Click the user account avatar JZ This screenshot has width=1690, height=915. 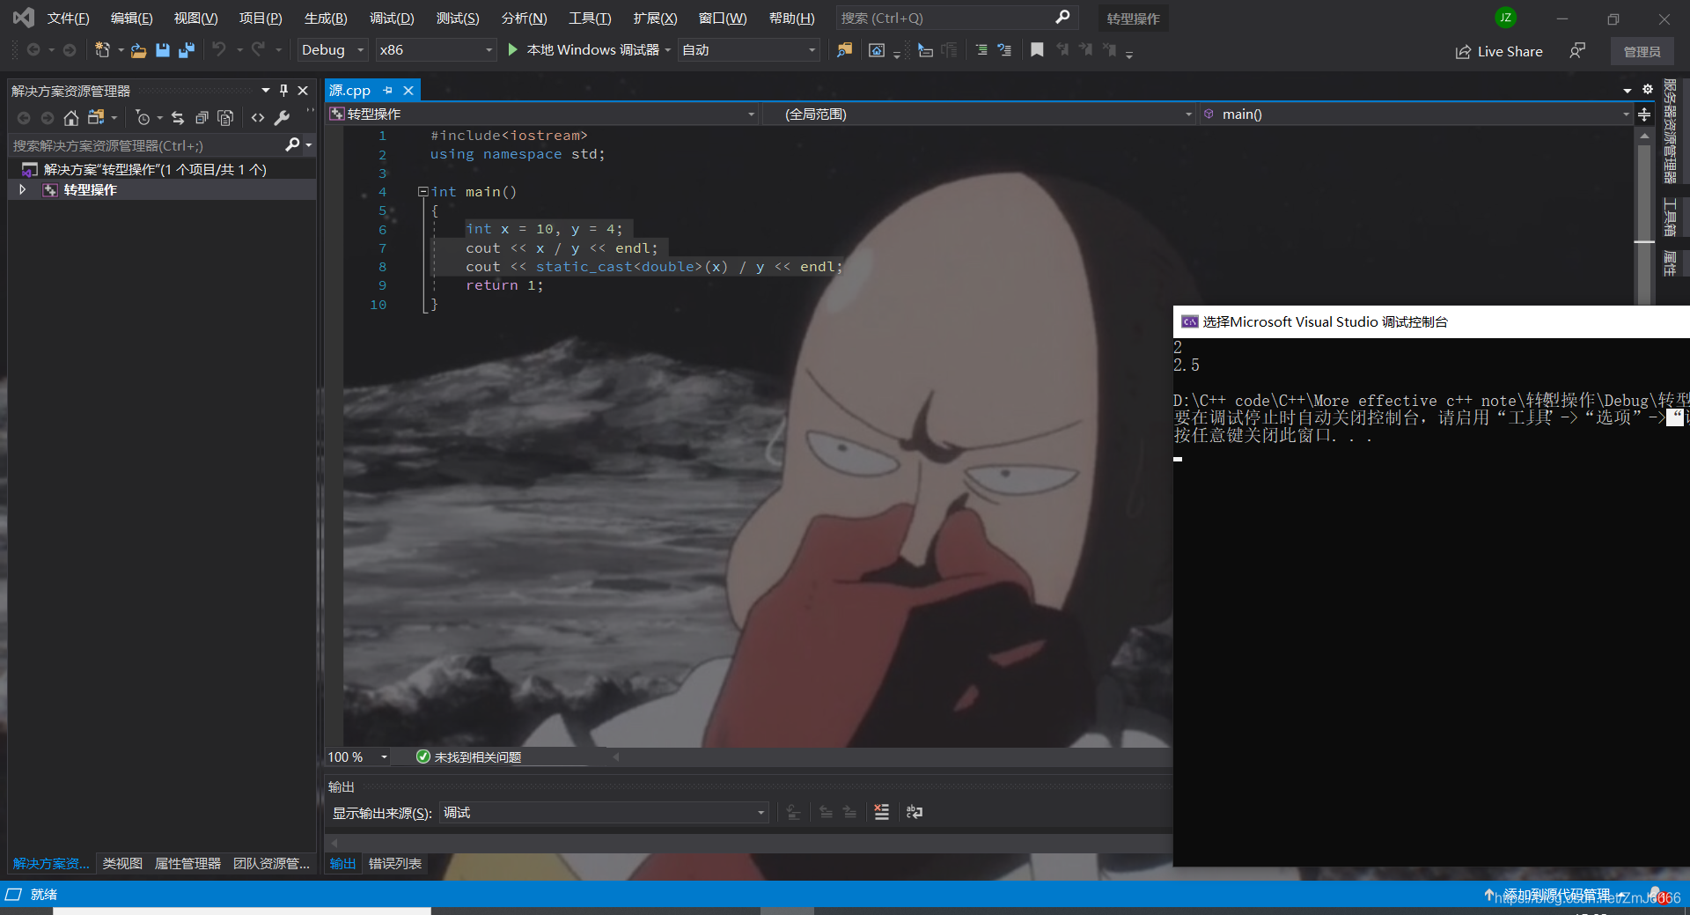click(1506, 18)
